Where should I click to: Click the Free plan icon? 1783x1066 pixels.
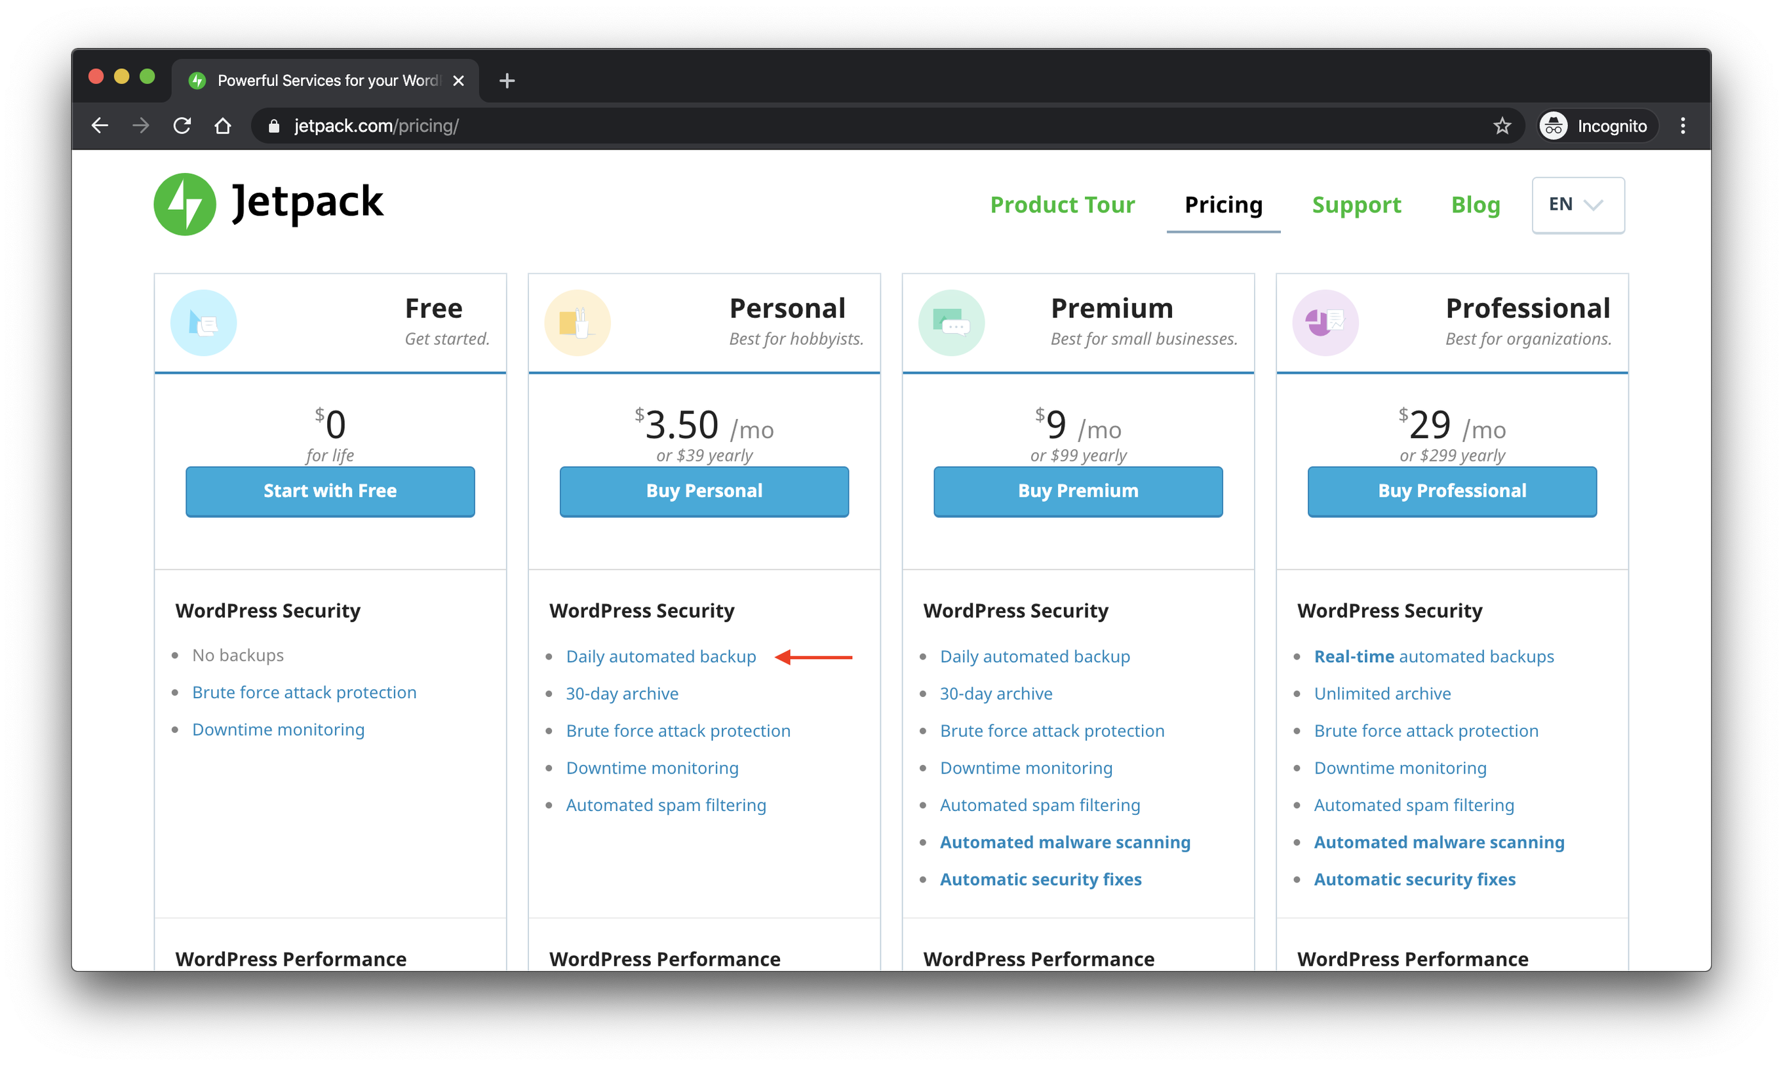tap(203, 323)
